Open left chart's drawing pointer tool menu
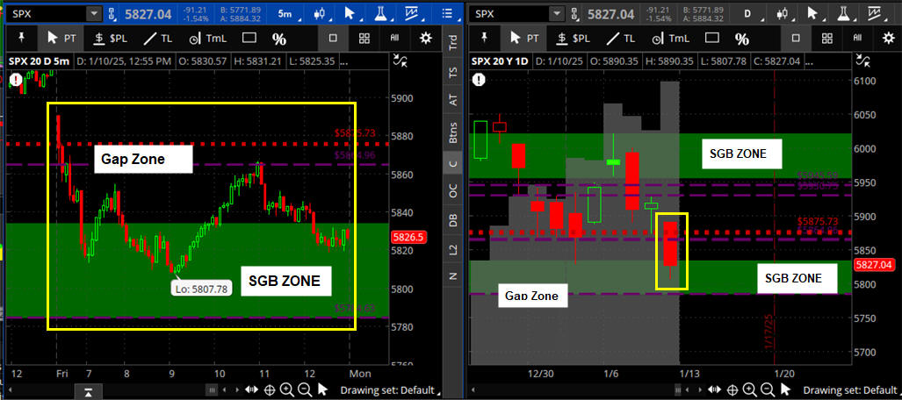This screenshot has height=400, width=902. point(349,12)
